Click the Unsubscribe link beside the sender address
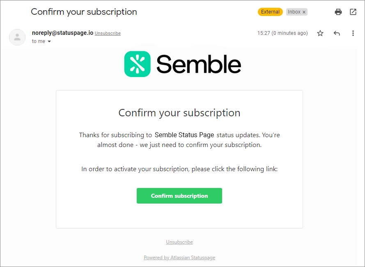The height and width of the screenshot is (267, 365). (x=108, y=33)
